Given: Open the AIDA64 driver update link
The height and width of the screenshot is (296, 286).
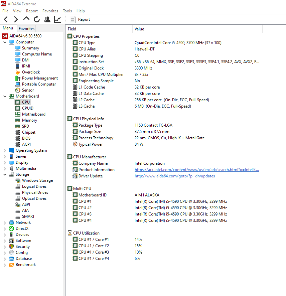Looking at the screenshot, I should tap(174, 176).
